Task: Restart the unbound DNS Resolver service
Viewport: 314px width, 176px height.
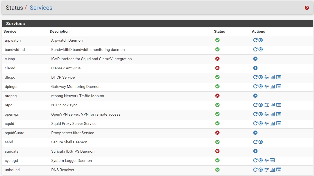Action: [x=255, y=170]
